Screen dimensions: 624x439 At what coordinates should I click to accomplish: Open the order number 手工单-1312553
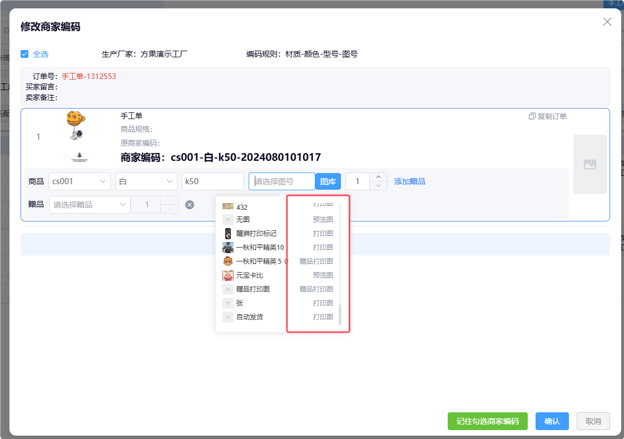coord(89,76)
